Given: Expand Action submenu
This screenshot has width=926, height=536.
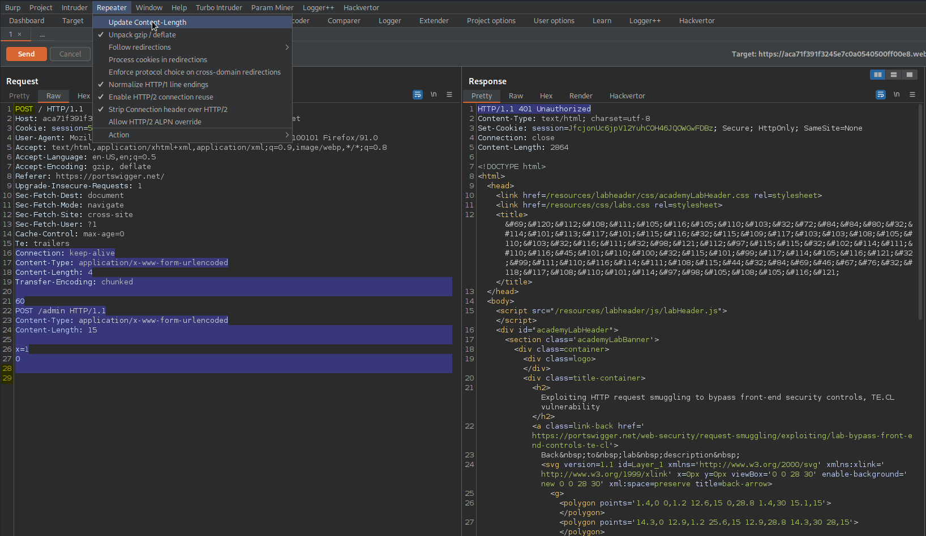Looking at the screenshot, I should 192,135.
